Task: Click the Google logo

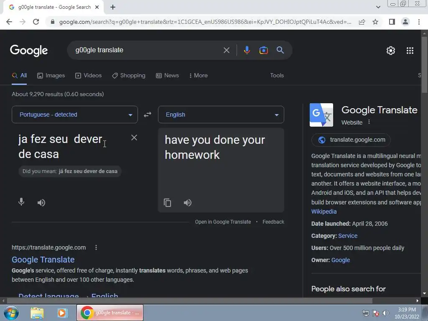Action: (29, 51)
